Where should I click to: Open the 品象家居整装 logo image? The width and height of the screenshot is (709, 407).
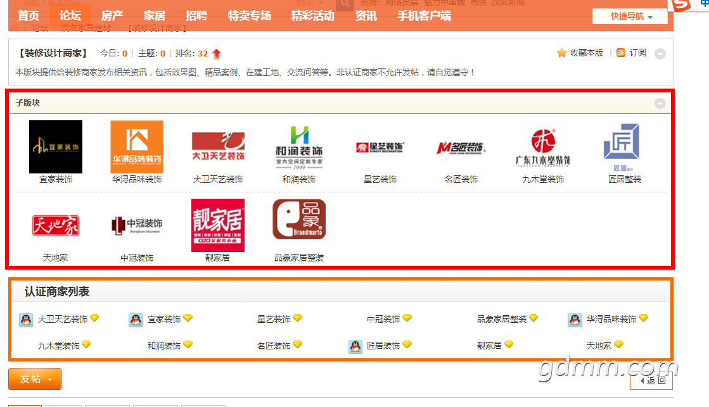click(x=299, y=219)
